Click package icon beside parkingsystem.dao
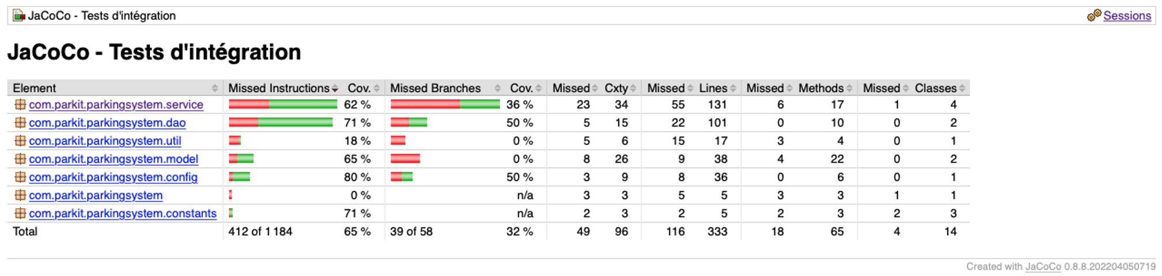 (20, 122)
